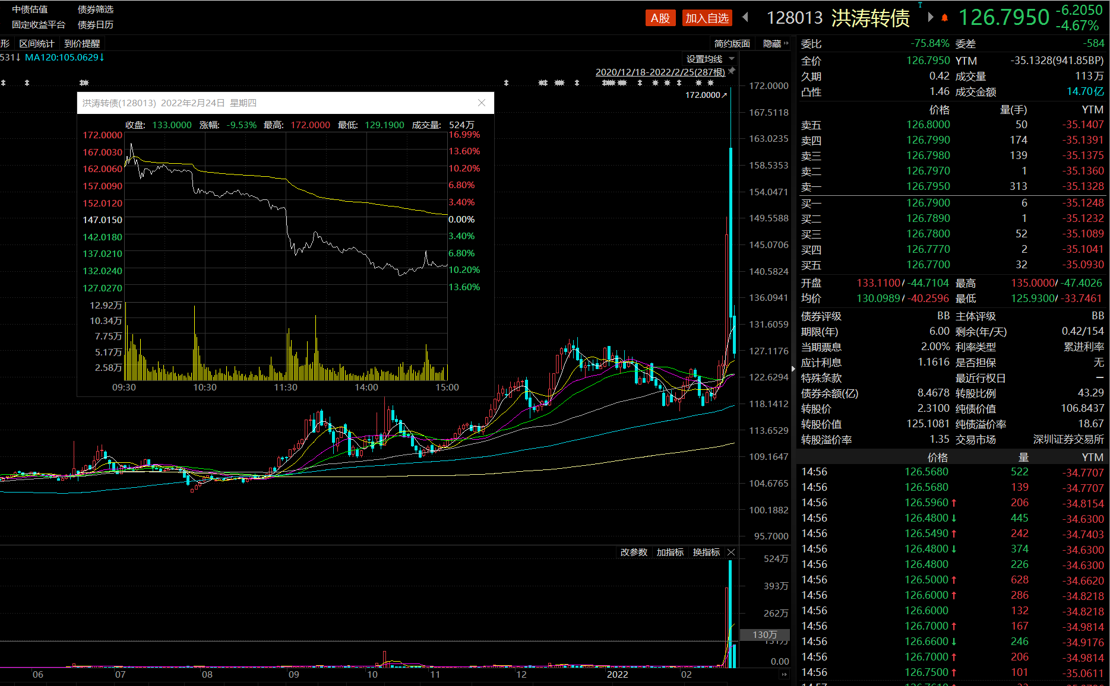Go to the previous bond with left arrow

pyautogui.click(x=745, y=18)
